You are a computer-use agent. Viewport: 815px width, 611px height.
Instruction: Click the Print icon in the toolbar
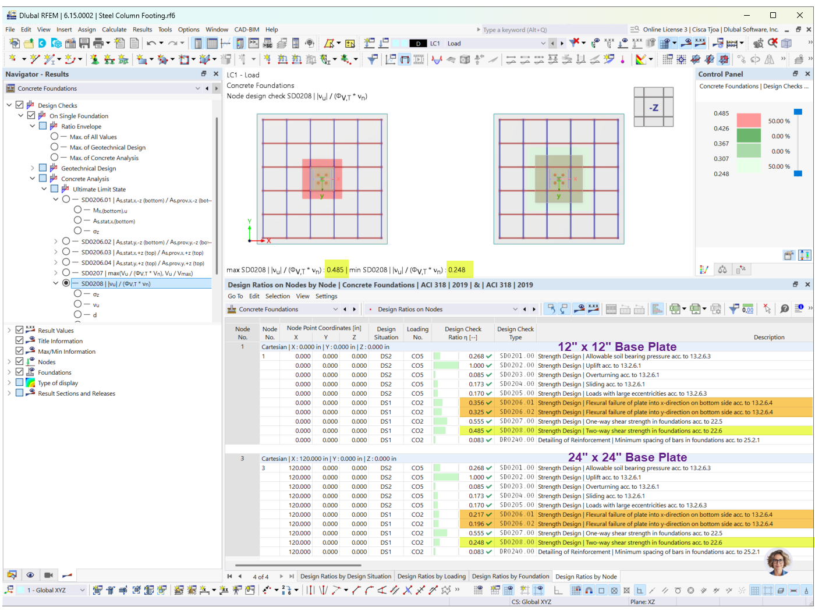click(x=98, y=43)
